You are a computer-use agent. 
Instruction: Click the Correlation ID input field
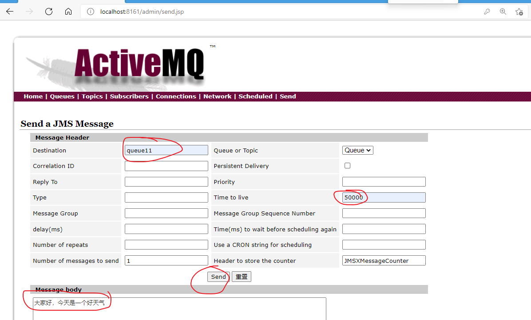[x=166, y=166]
